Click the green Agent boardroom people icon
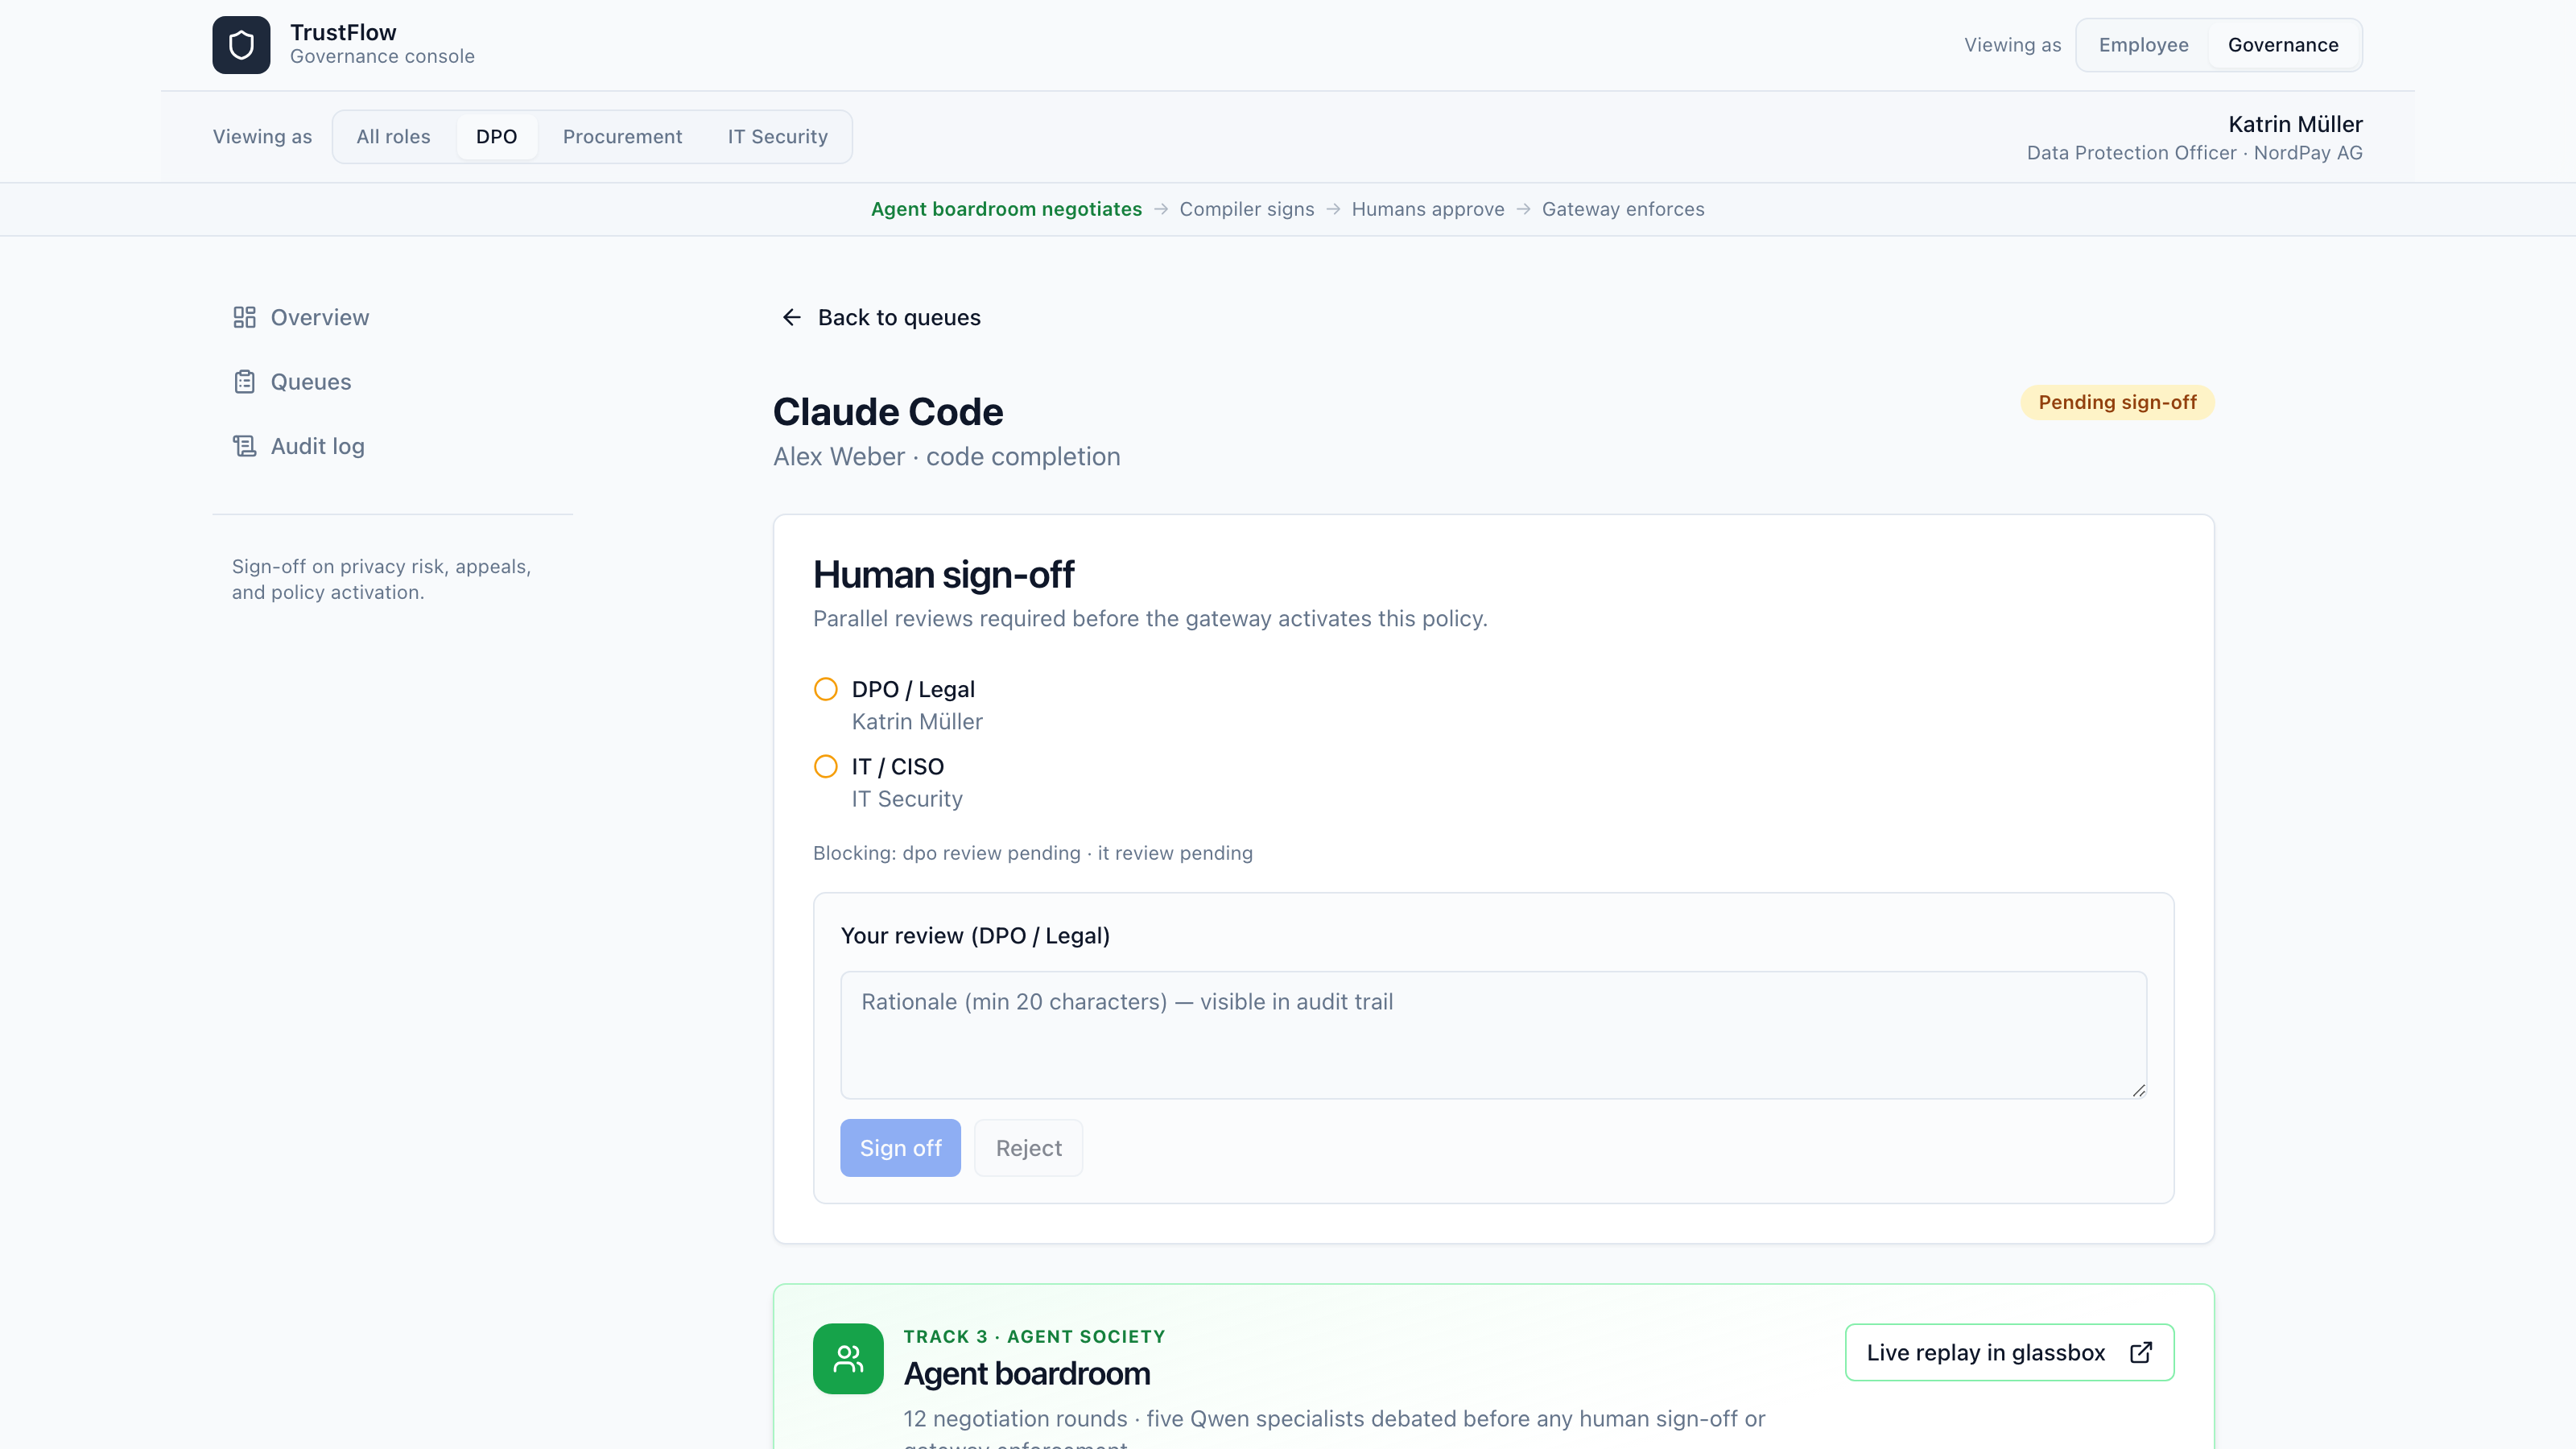This screenshot has height=1449, width=2576. (x=848, y=1358)
